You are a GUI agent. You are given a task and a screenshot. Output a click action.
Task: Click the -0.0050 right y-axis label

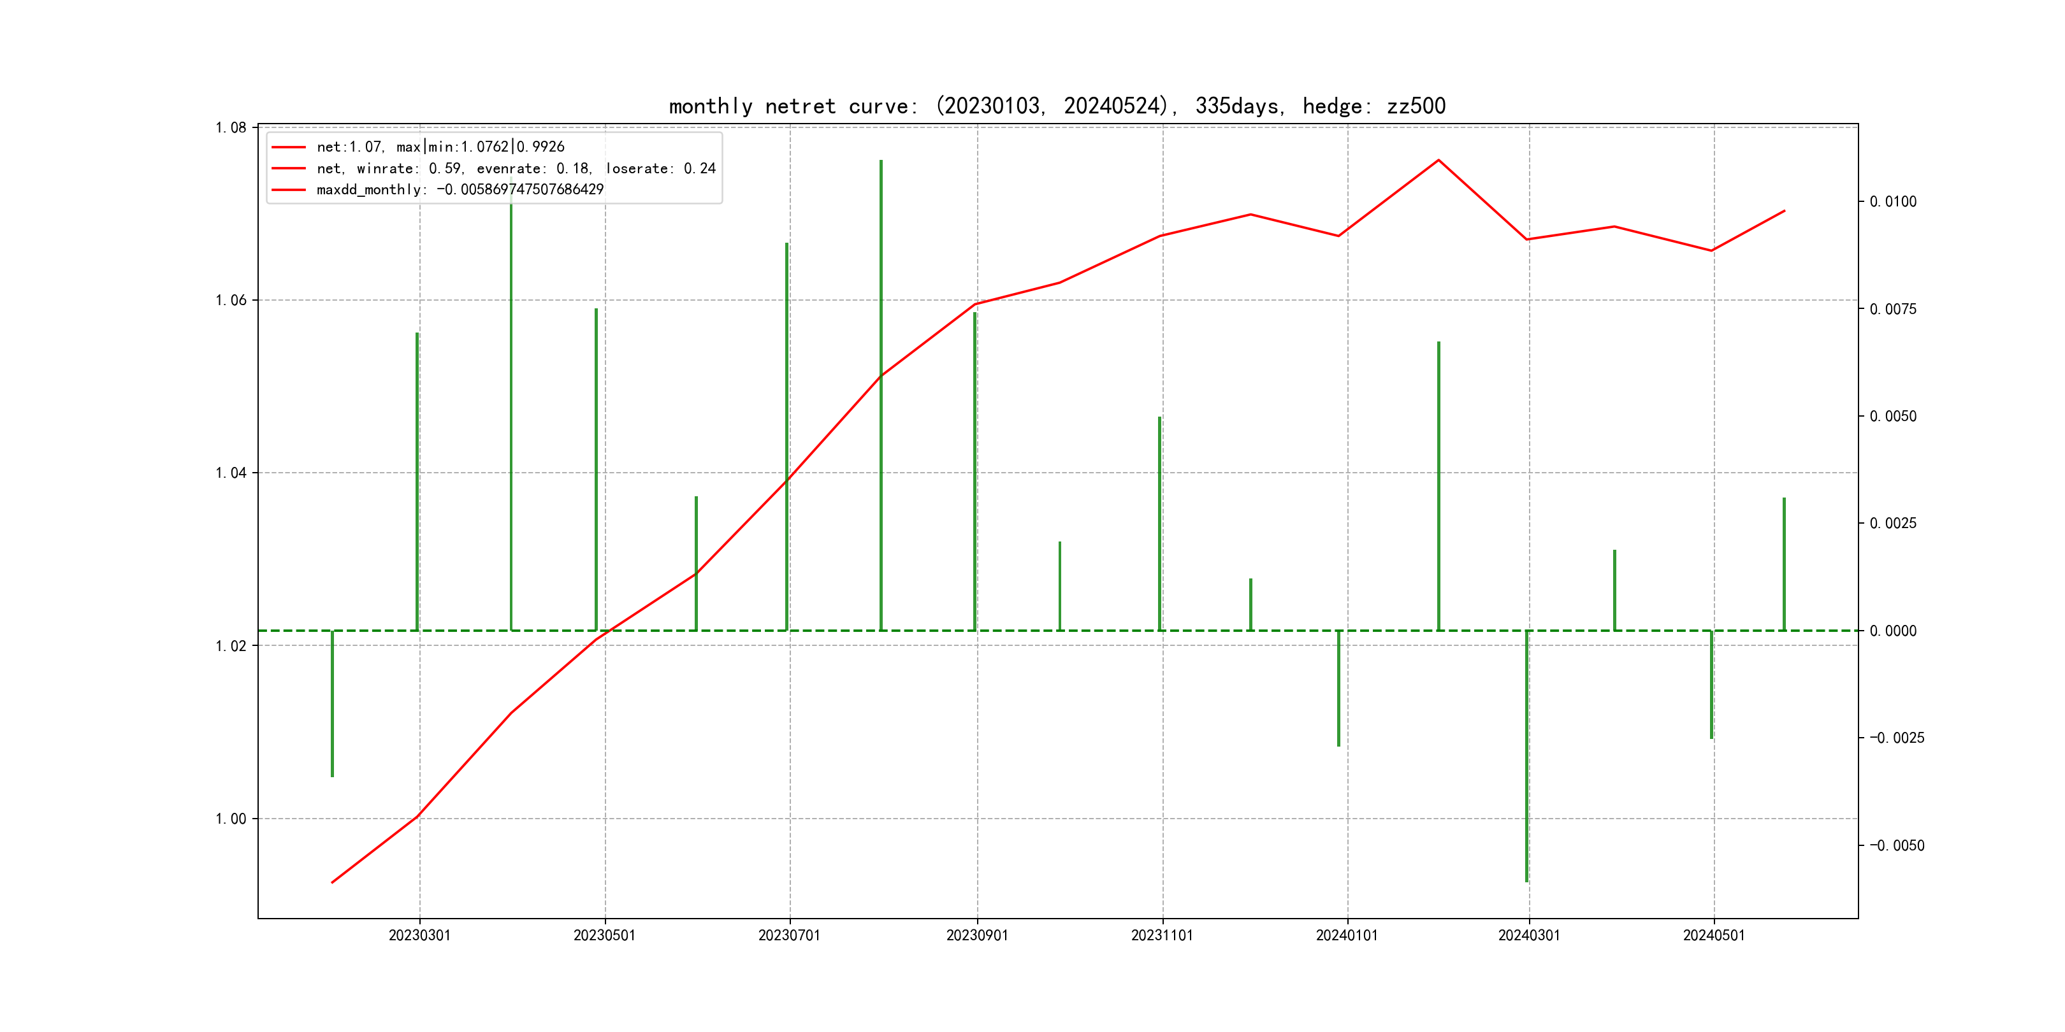click(1896, 845)
